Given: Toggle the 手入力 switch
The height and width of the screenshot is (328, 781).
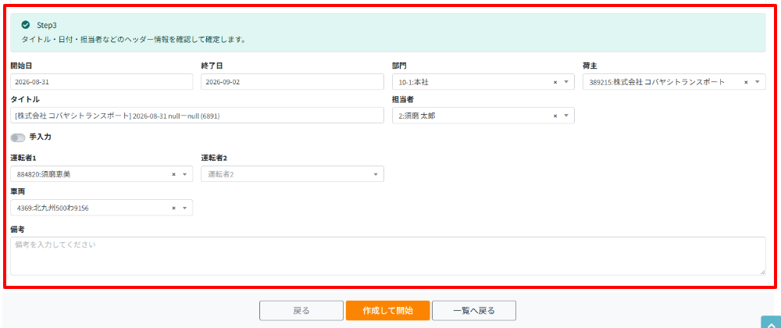Looking at the screenshot, I should click(17, 137).
